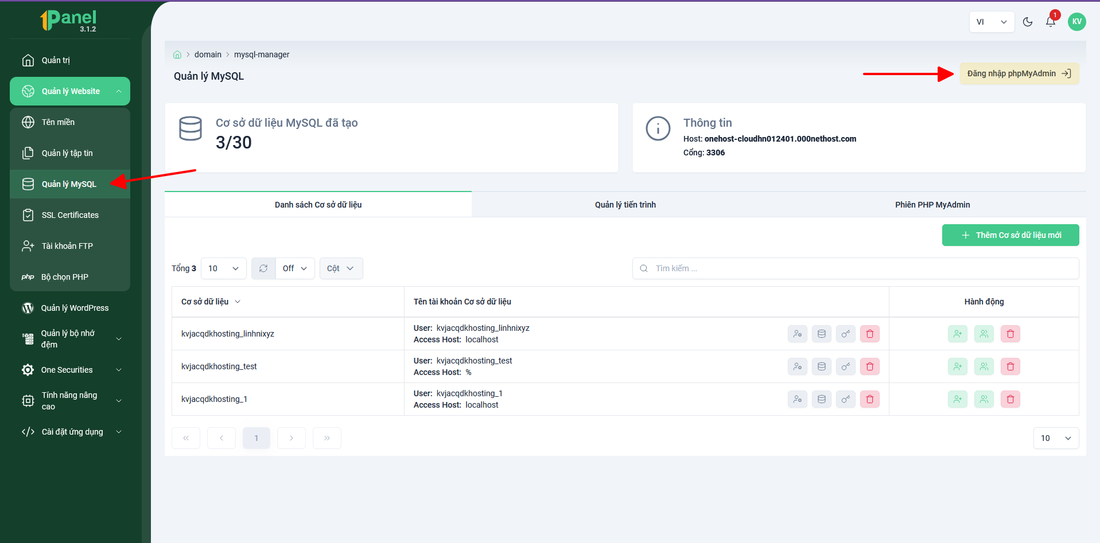Delete user kvjacqdkhosting_linhnixyz via account column trash
Image resolution: width=1100 pixels, height=543 pixels.
(x=870, y=334)
